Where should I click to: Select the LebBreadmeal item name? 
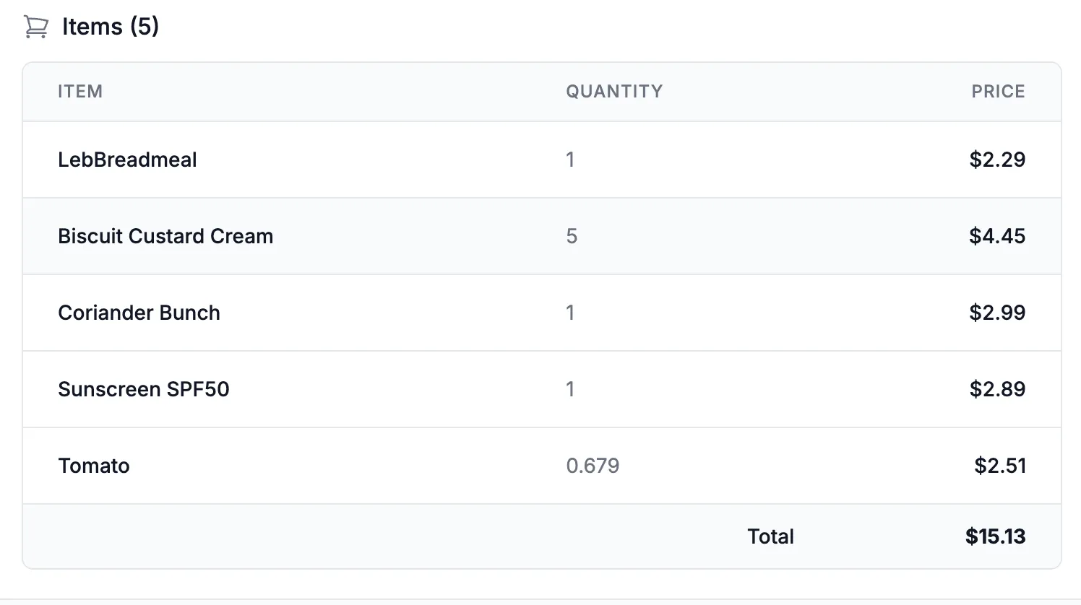click(127, 160)
